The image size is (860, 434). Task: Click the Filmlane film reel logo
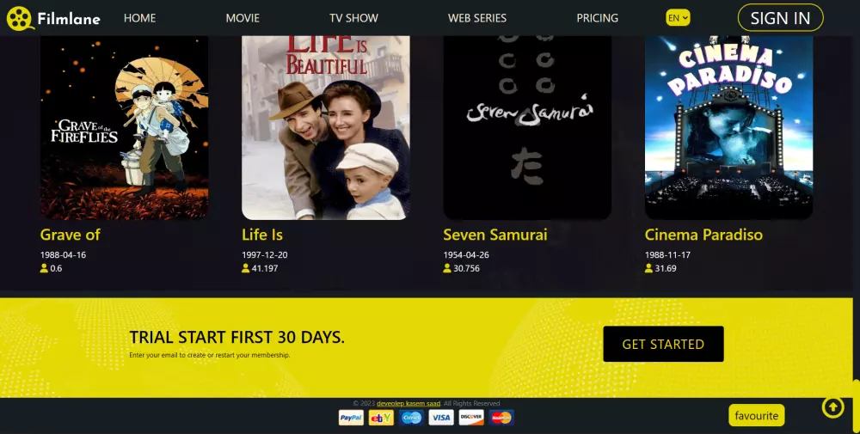[20, 19]
